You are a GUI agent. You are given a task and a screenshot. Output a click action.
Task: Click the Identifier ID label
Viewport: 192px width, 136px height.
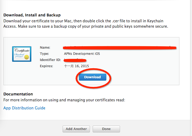[50, 60]
